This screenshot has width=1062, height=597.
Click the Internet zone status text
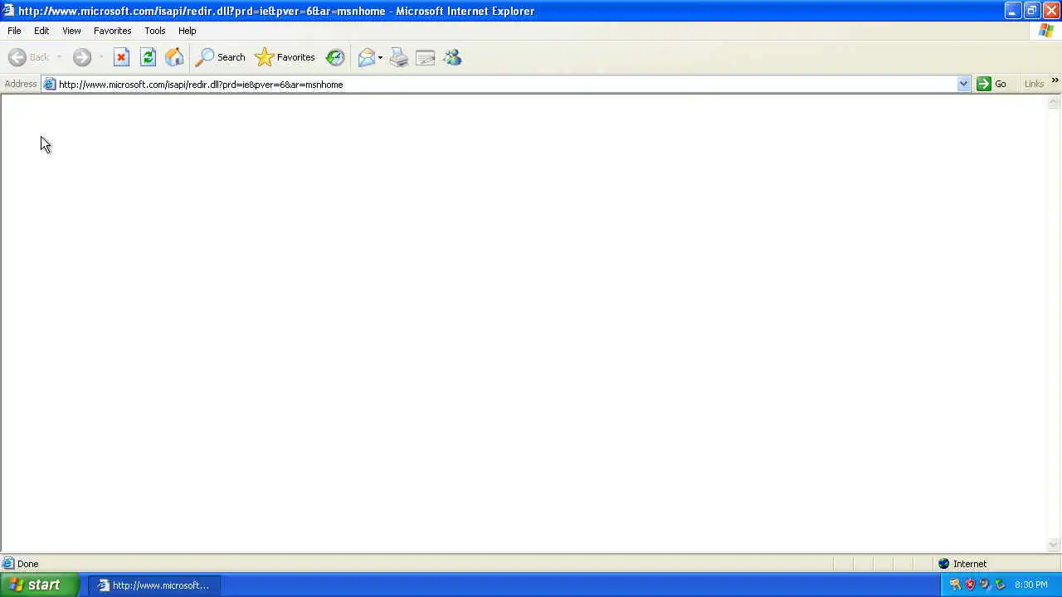[x=970, y=564]
